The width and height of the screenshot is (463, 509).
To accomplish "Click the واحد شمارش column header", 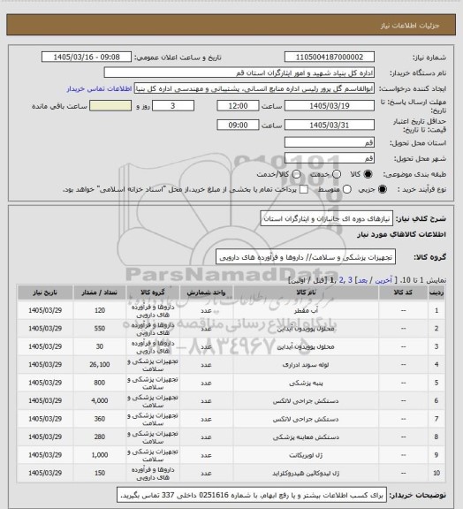I will pos(206,292).
